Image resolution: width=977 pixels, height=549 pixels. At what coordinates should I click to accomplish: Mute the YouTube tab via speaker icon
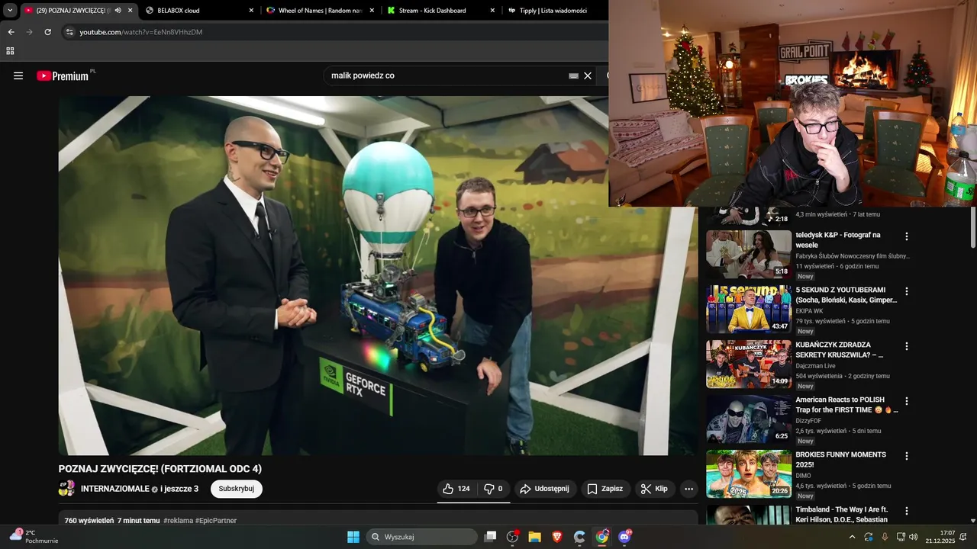[118, 11]
